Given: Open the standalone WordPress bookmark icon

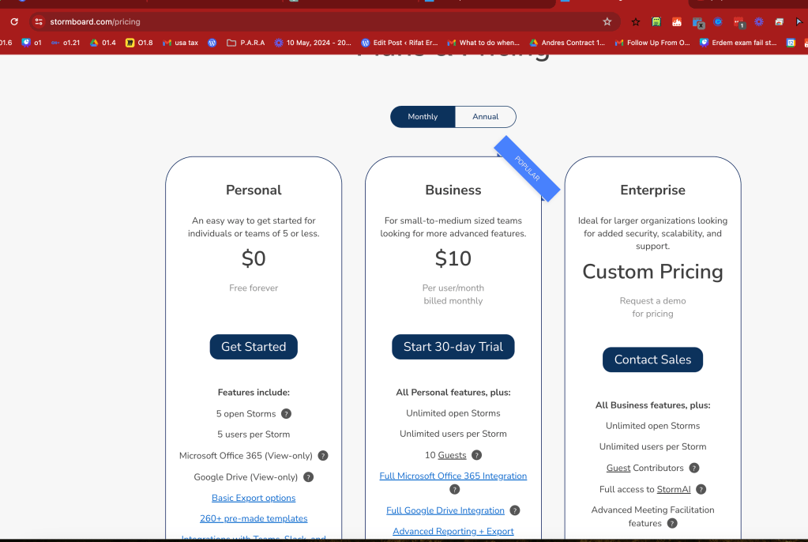Looking at the screenshot, I should (212, 43).
